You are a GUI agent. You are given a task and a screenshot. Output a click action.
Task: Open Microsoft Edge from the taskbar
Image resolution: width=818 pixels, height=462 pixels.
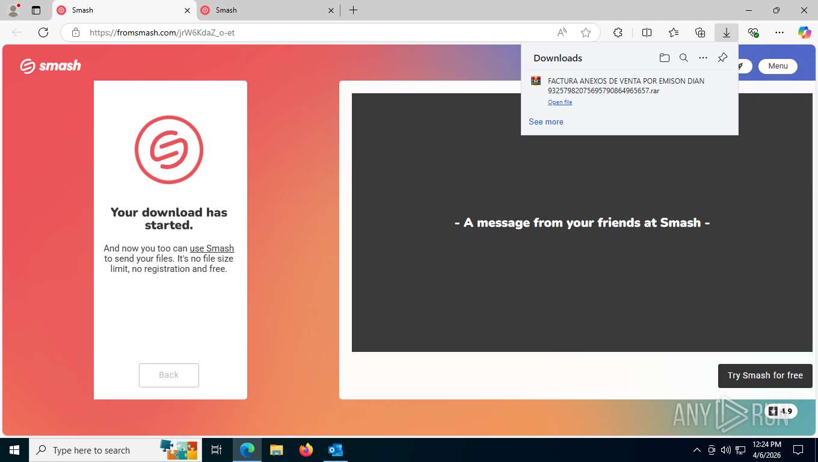coord(247,450)
